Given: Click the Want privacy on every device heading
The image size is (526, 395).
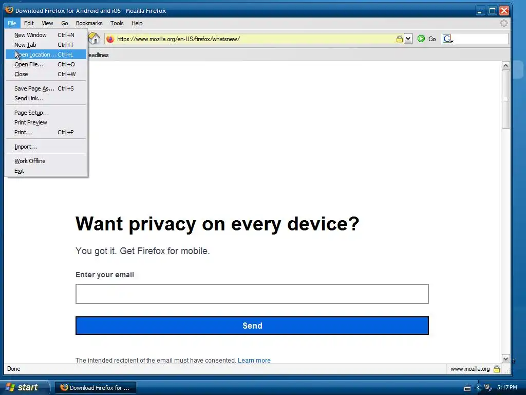Looking at the screenshot, I should pos(217,224).
